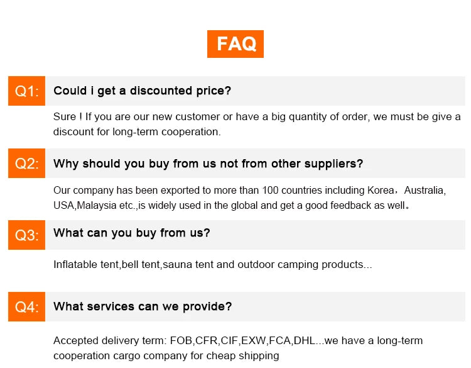The height and width of the screenshot is (368, 471).
Task: Click the 'Accepted delivery term' text
Action: pos(110,341)
